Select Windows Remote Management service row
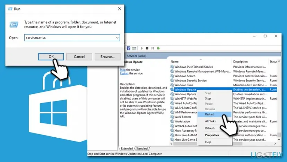The image size is (287, 162). pyautogui.click(x=223, y=72)
